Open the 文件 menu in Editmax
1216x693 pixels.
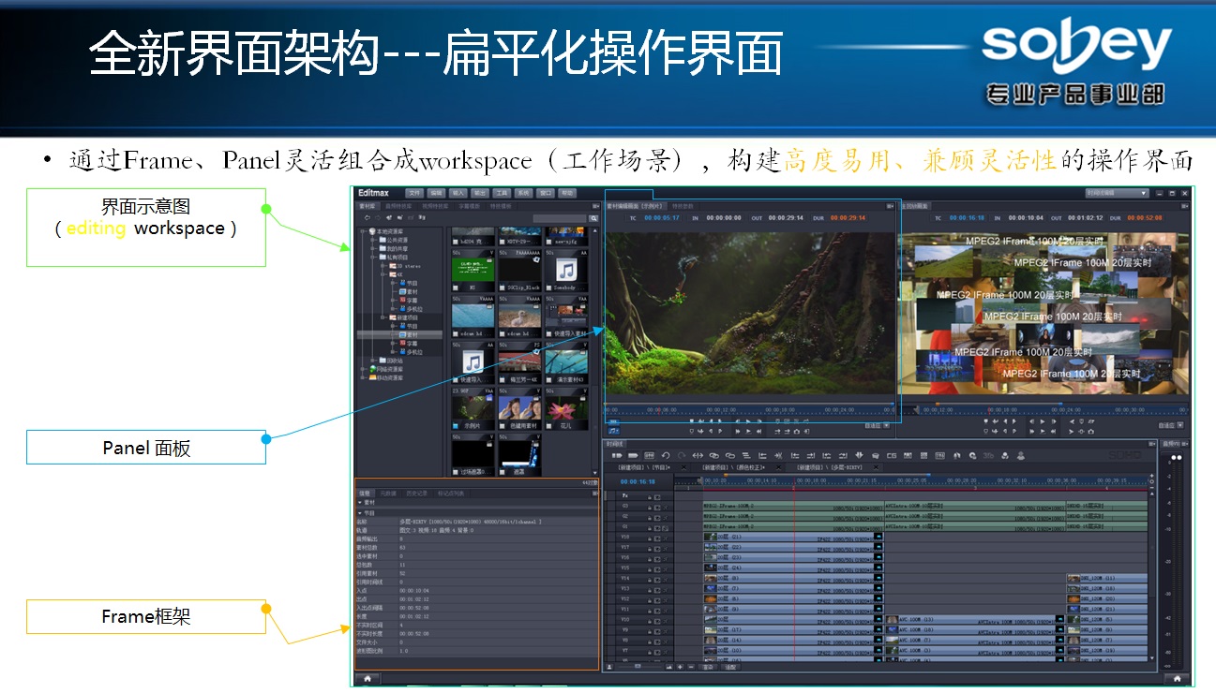414,193
